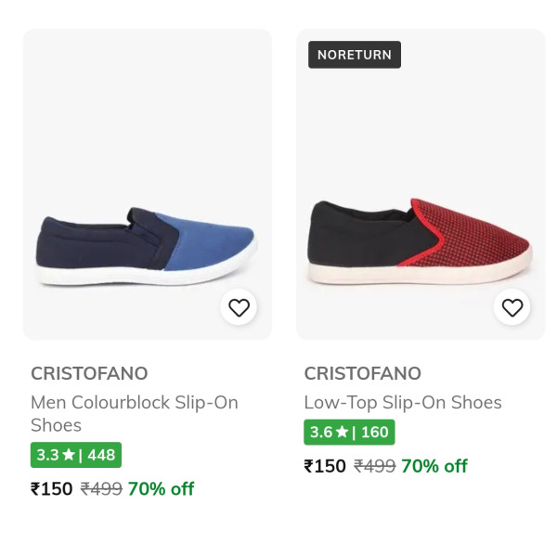Open Men Colourblock Slip-On Shoes title
Viewport: 557px width, 557px height.
(134, 413)
